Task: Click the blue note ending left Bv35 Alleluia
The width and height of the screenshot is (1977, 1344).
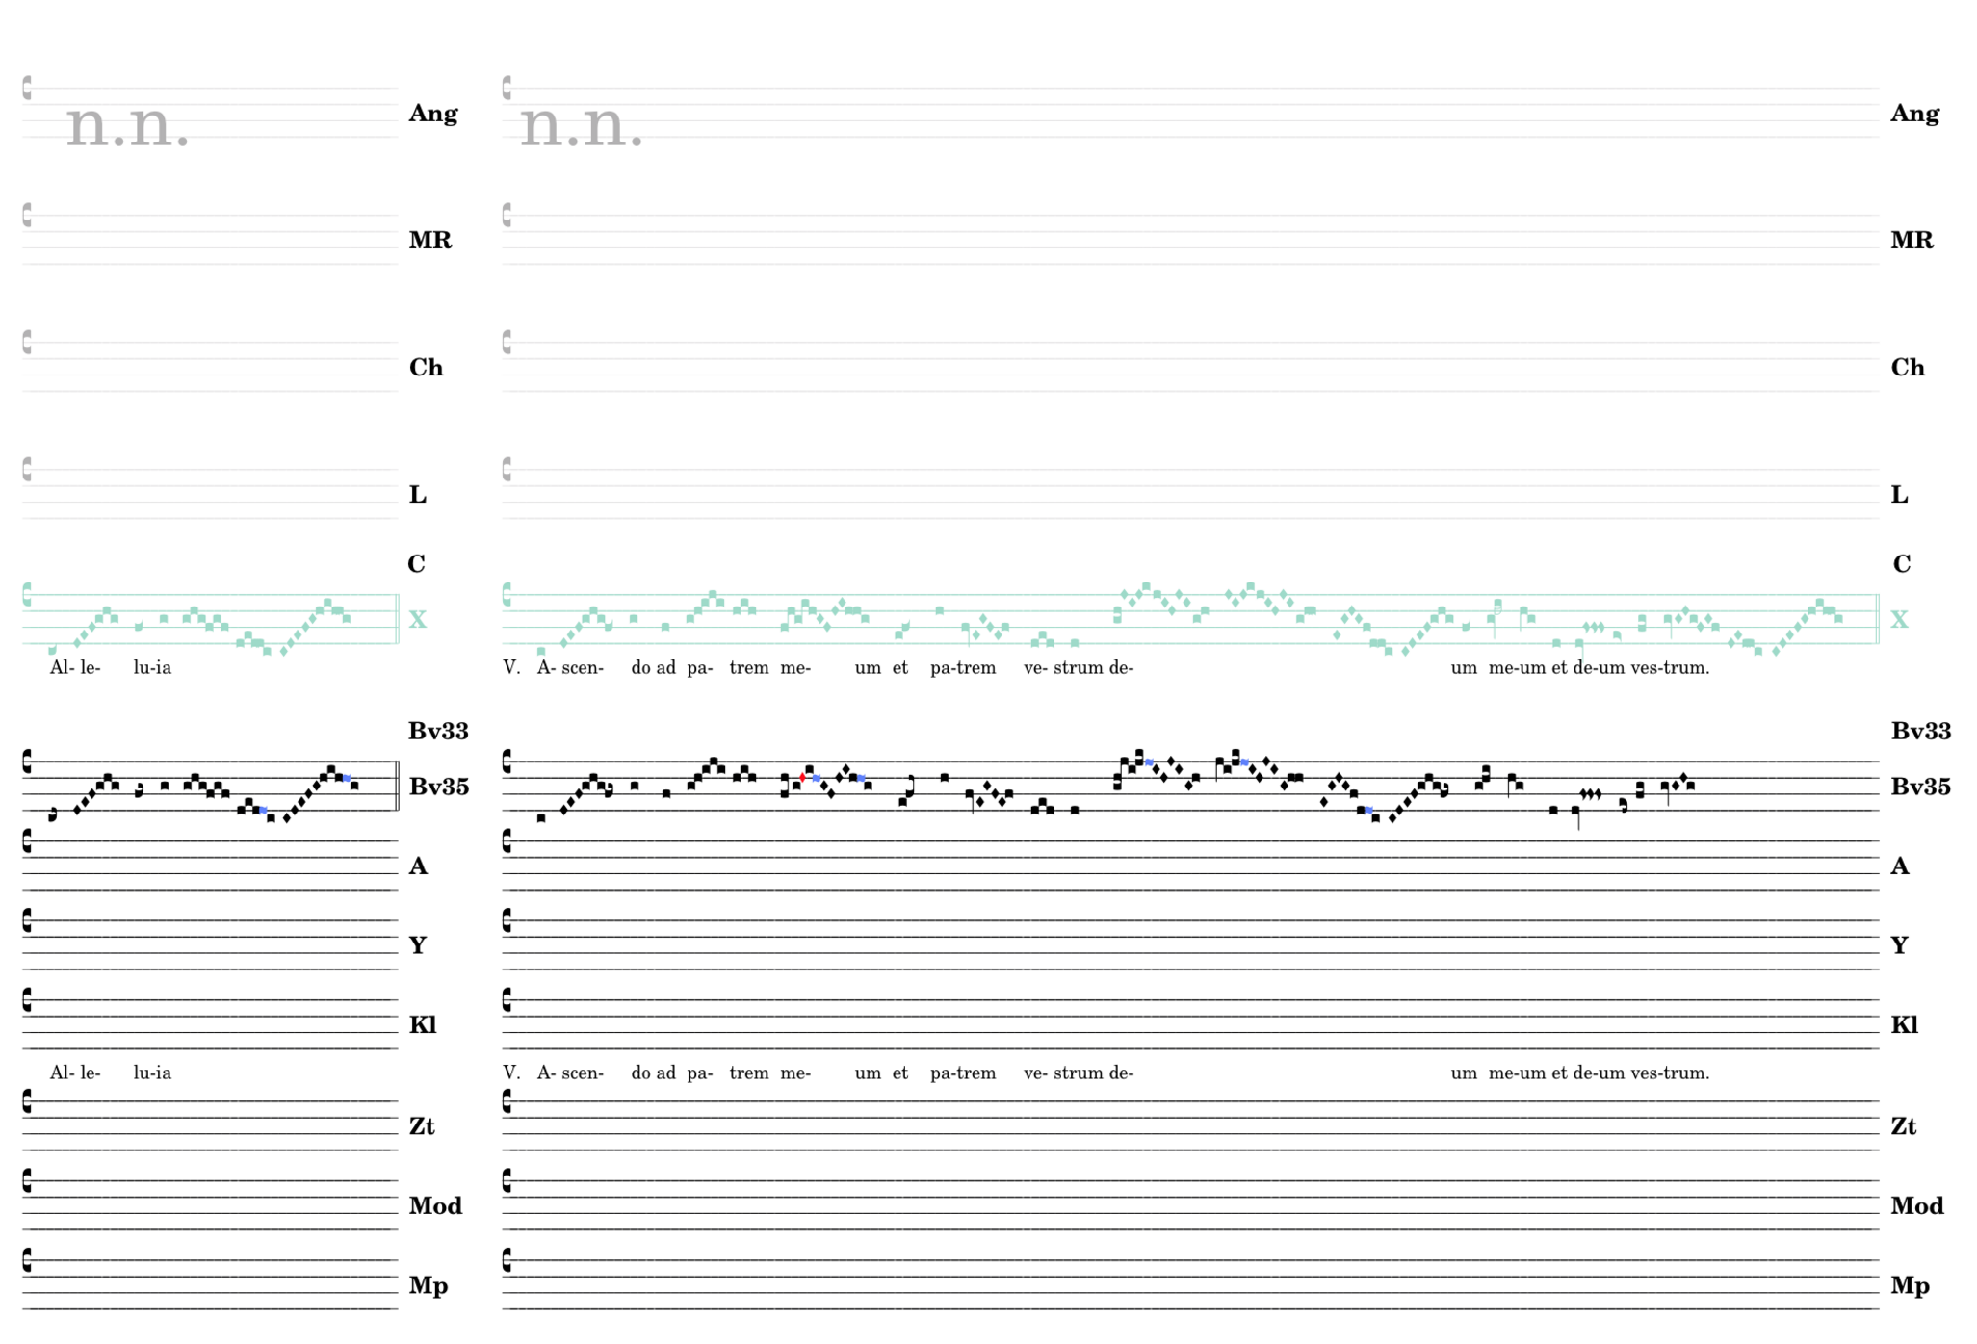Action: coord(347,778)
